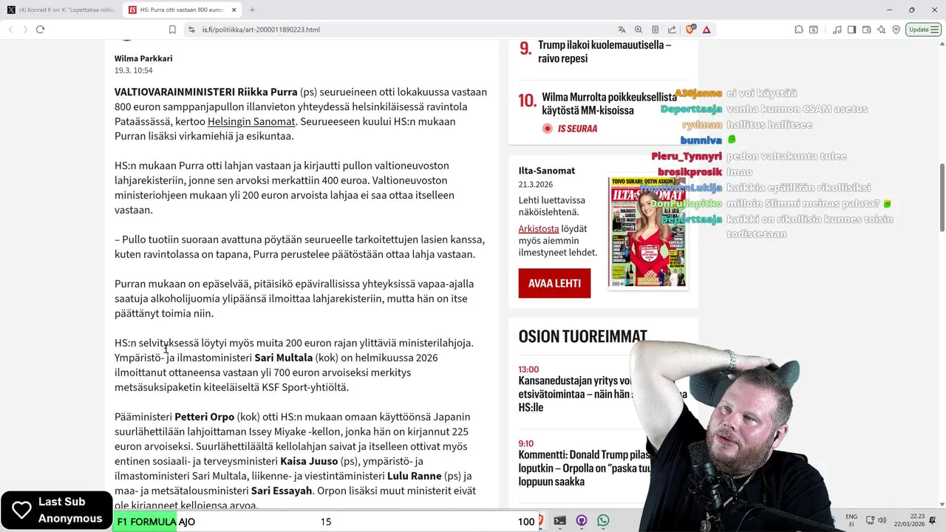Image resolution: width=946 pixels, height=532 pixels.
Task: Open Brave Shields lion icon
Action: tap(690, 30)
